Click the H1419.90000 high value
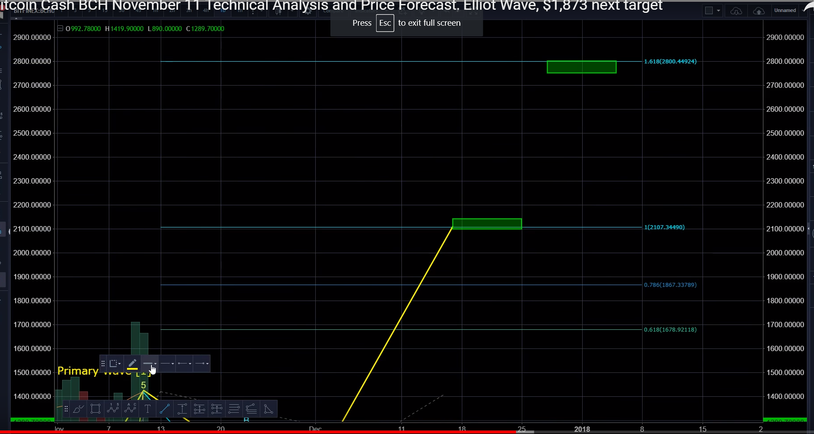The height and width of the screenshot is (434, 814). tap(124, 28)
